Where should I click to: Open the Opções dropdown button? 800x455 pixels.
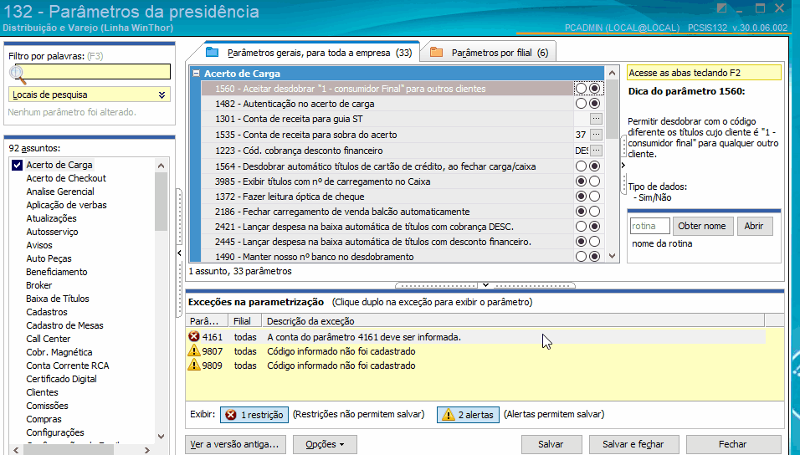click(x=325, y=444)
